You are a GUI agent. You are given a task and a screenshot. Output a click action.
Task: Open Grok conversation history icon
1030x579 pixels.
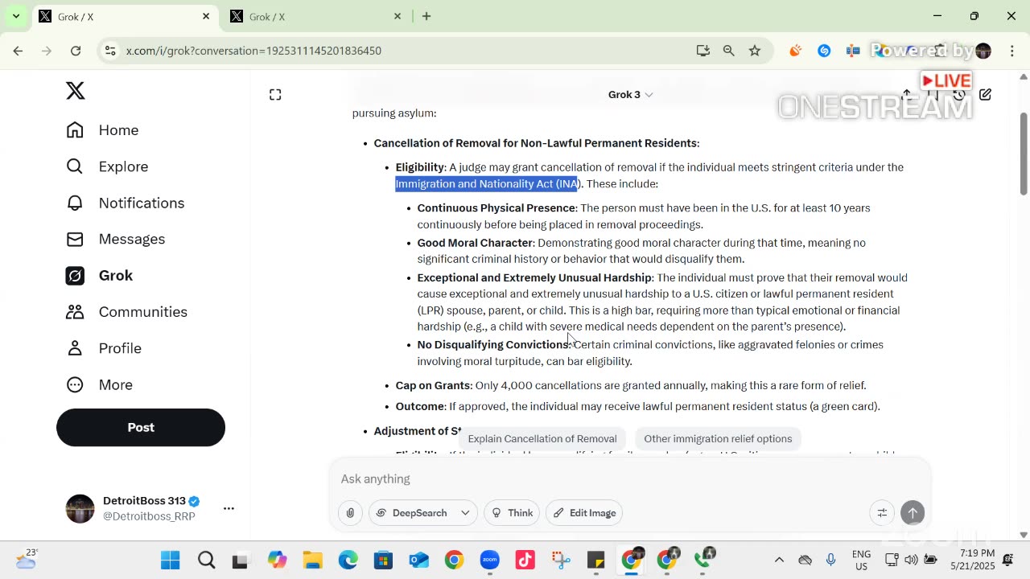tap(958, 95)
